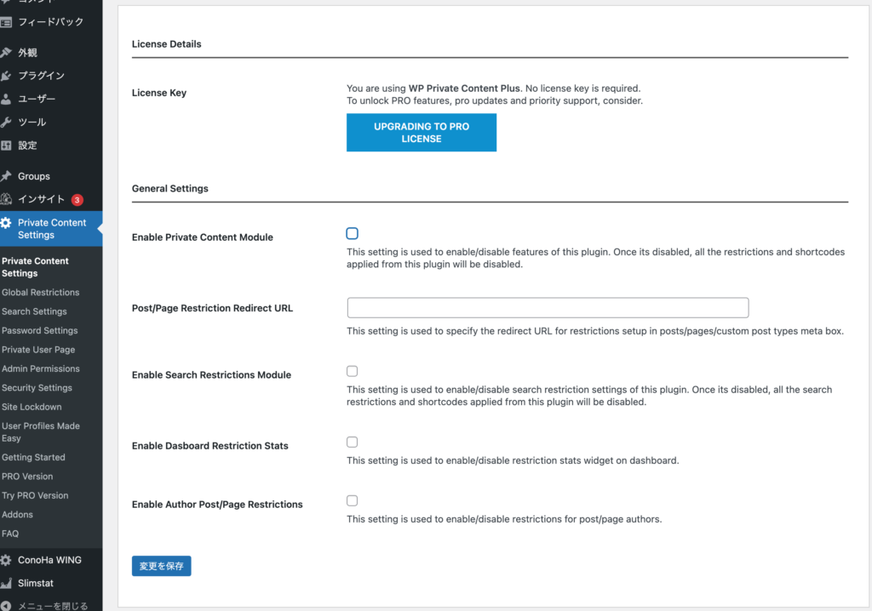This screenshot has width=872, height=611.
Task: Click Try PRO Version link
Action: (x=35, y=495)
